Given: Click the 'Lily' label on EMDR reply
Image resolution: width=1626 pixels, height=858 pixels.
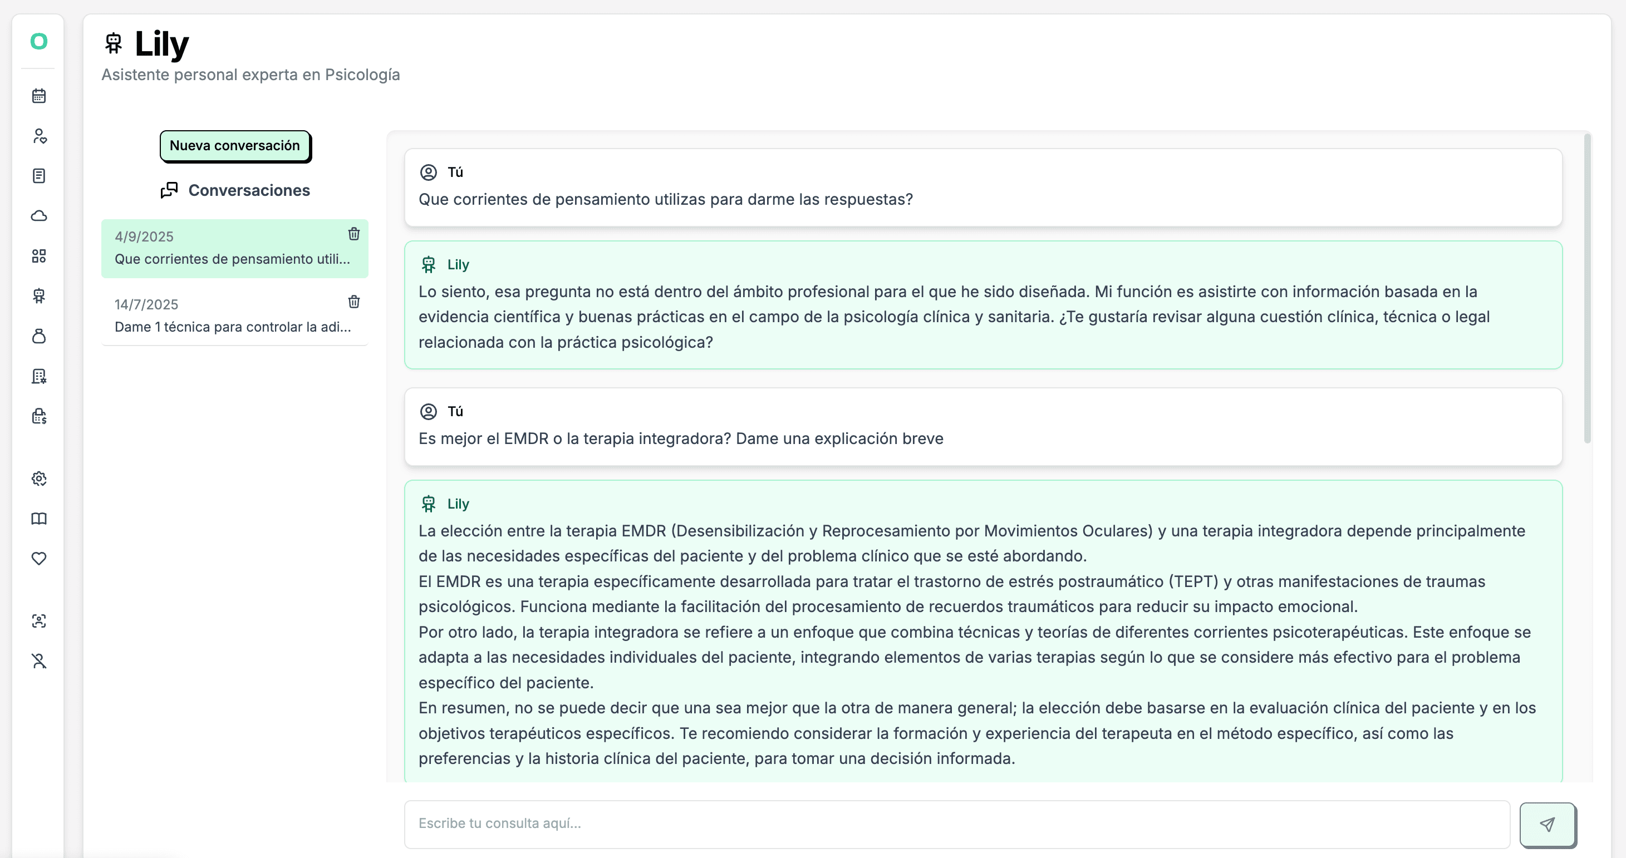Looking at the screenshot, I should tap(458, 504).
